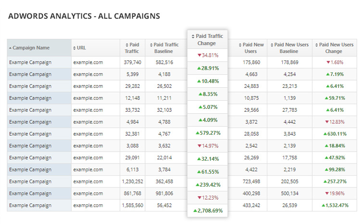Click the Paid Traffic Change sort icon
364x224 pixels.
click(193, 36)
